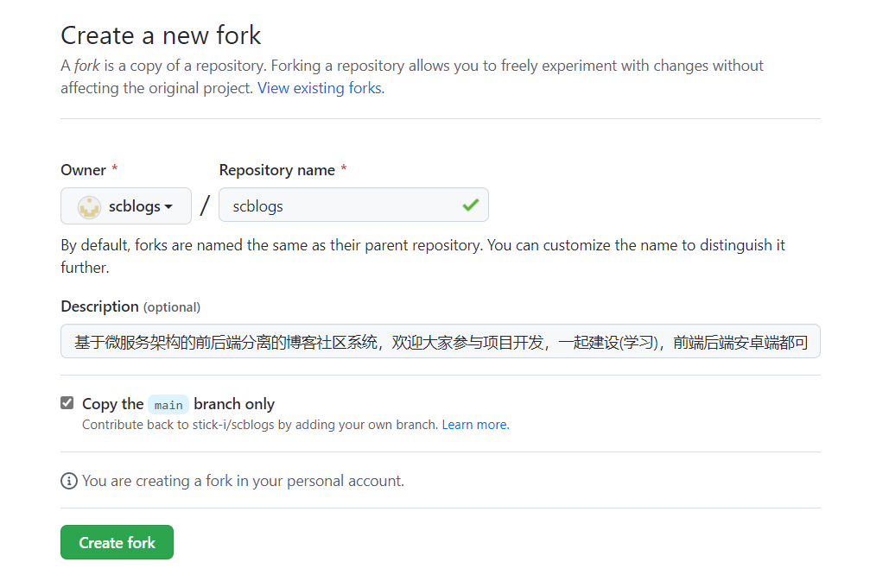Open the "Learn more" link
This screenshot has height=581, width=870.
point(475,425)
